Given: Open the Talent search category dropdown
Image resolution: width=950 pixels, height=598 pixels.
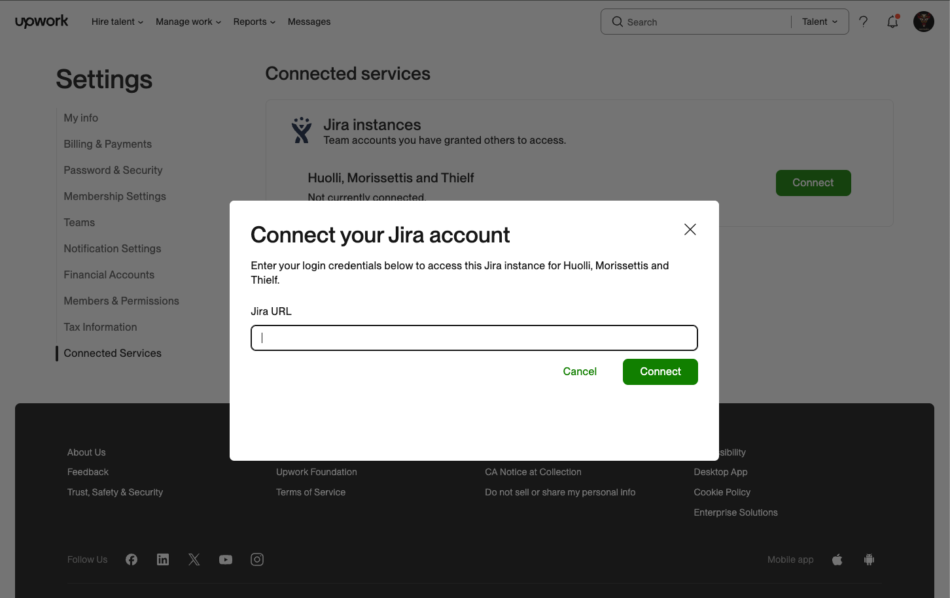Looking at the screenshot, I should 820,22.
